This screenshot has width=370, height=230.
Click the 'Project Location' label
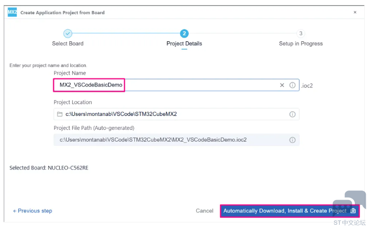pos(73,102)
